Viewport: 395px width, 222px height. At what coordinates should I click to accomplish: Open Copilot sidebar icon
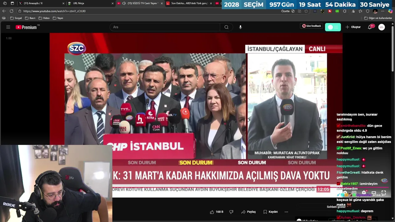pyautogui.click(x=390, y=11)
